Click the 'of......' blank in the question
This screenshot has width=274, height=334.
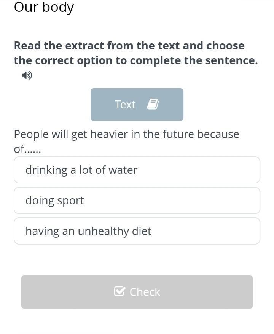point(27,149)
